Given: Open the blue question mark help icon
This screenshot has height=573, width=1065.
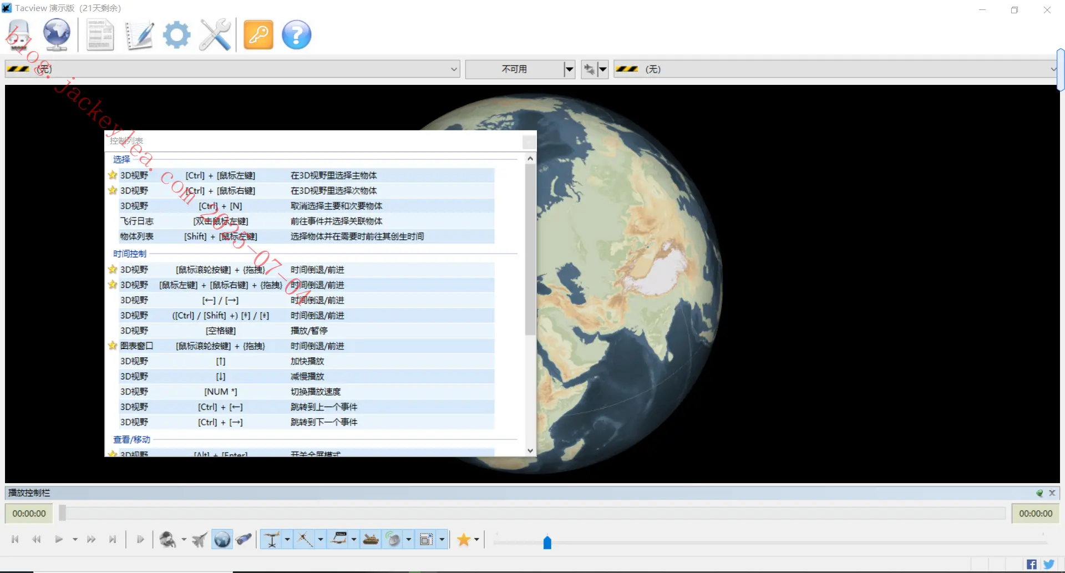Looking at the screenshot, I should click(x=297, y=35).
